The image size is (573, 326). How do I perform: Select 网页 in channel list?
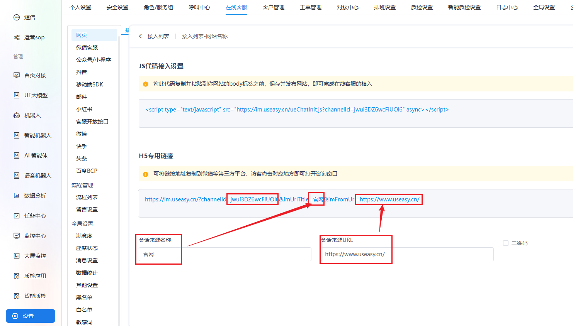click(94, 35)
